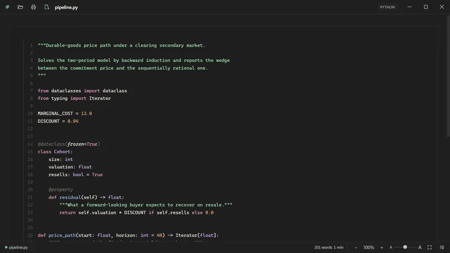
Task: Click 'between the commitment price' docstring line
Action: click(123, 68)
